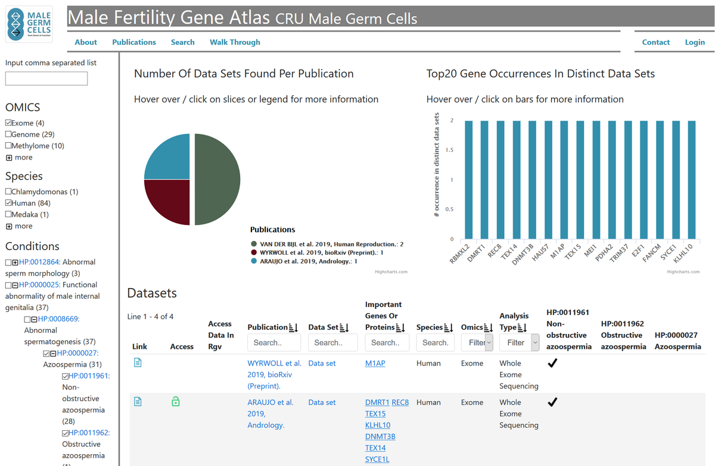This screenshot has height=466, width=715.
Task: Click the Male Germ Cells logo
Action: coord(29,24)
